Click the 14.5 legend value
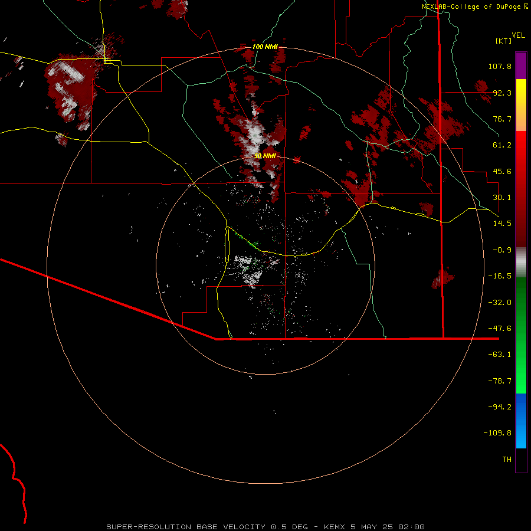Screen dimensions: 531x531 pyautogui.click(x=502, y=224)
